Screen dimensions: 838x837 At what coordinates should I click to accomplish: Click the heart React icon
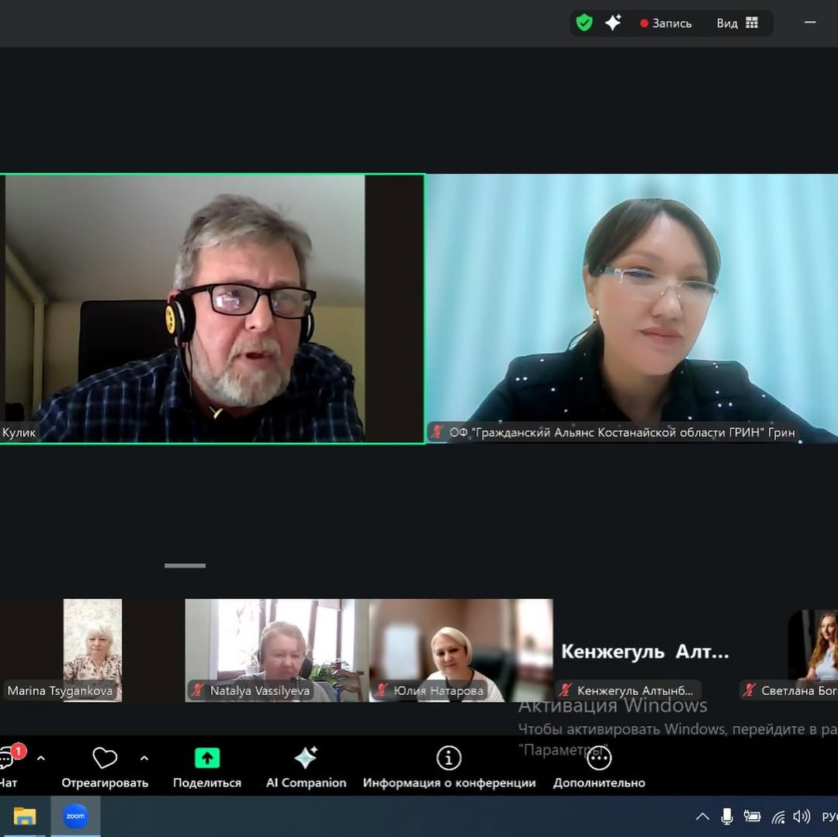tap(105, 758)
